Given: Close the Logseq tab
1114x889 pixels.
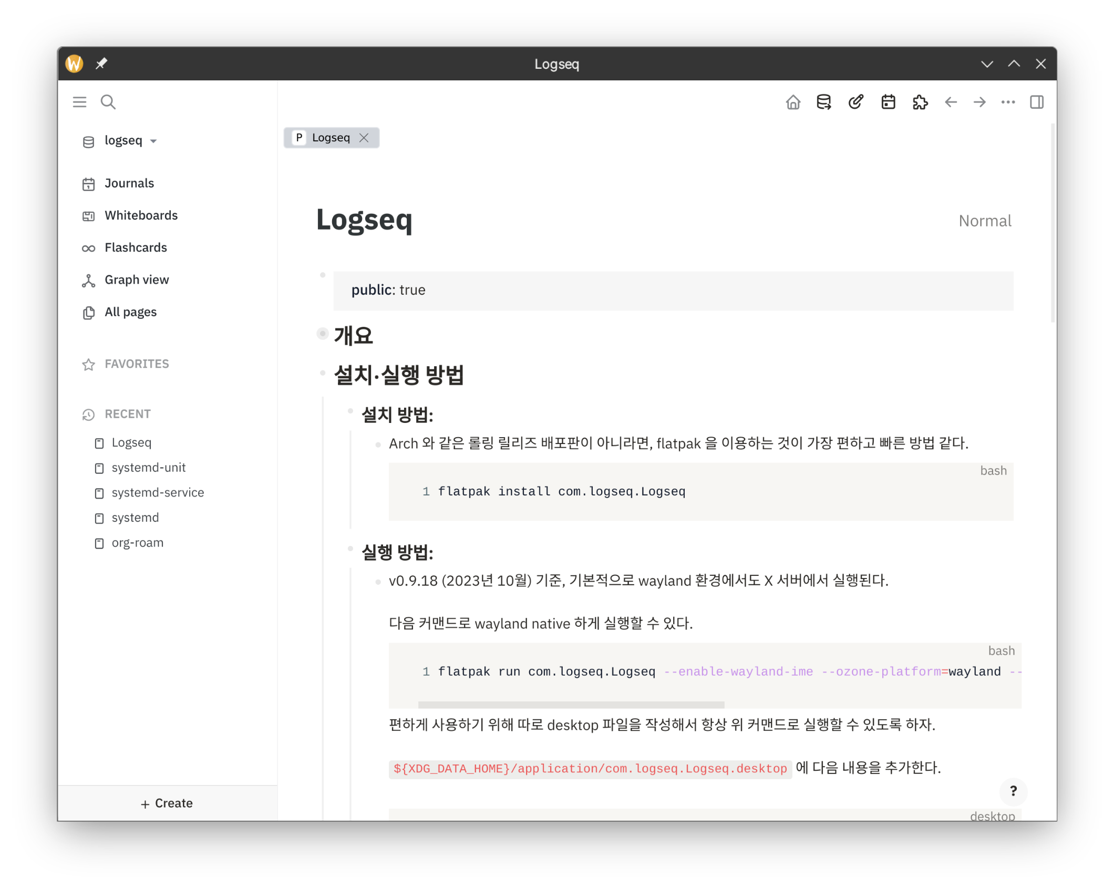Looking at the screenshot, I should coord(364,138).
